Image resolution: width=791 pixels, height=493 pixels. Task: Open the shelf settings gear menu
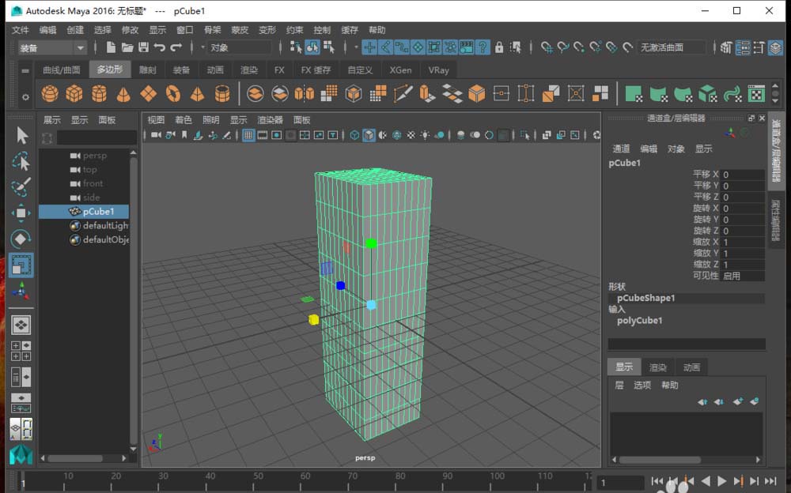pos(25,96)
